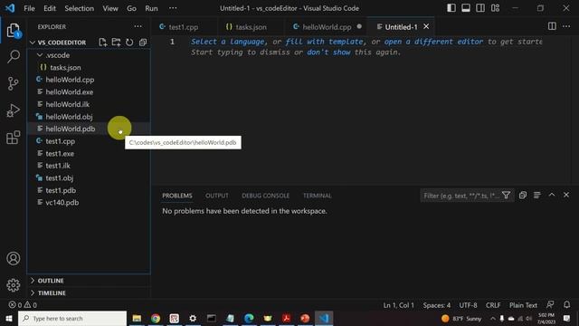Close the bottom panel
The image size is (579, 326).
point(566,195)
